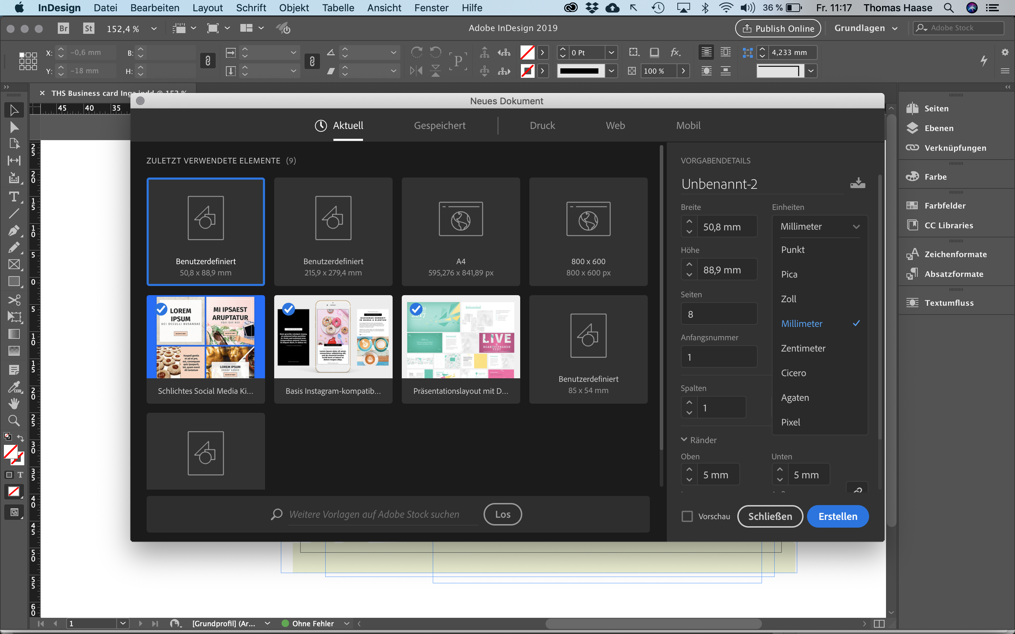The height and width of the screenshot is (634, 1015).
Task: Select the Pen tool
Action: (14, 231)
